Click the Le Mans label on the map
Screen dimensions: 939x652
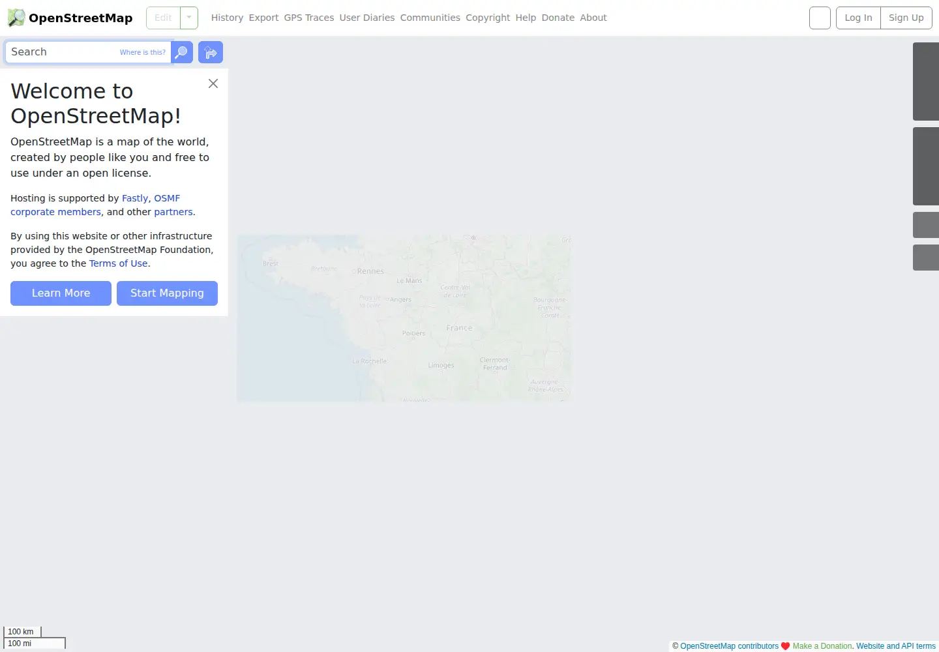tap(410, 281)
